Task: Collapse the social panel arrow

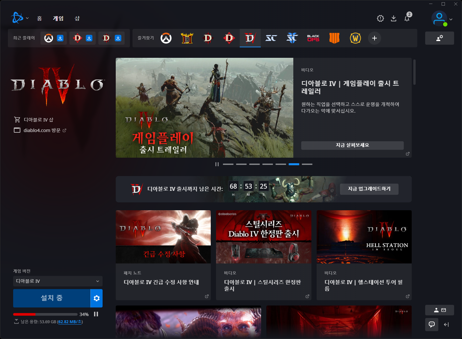Action: coord(446,325)
